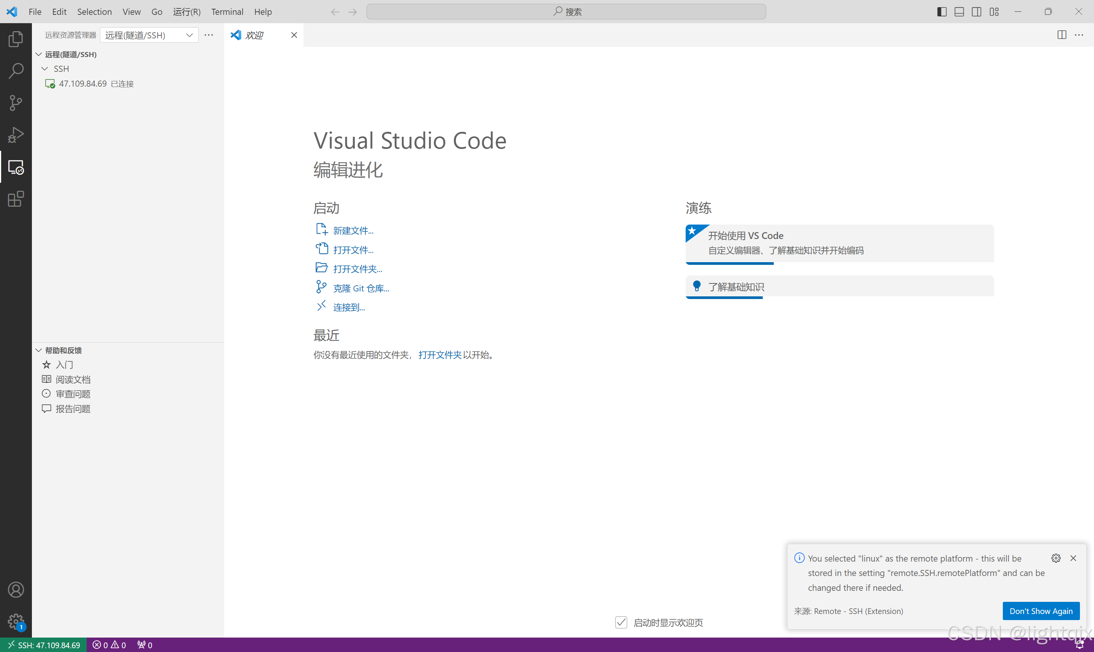Open the Manage gear in activity bar

[16, 621]
